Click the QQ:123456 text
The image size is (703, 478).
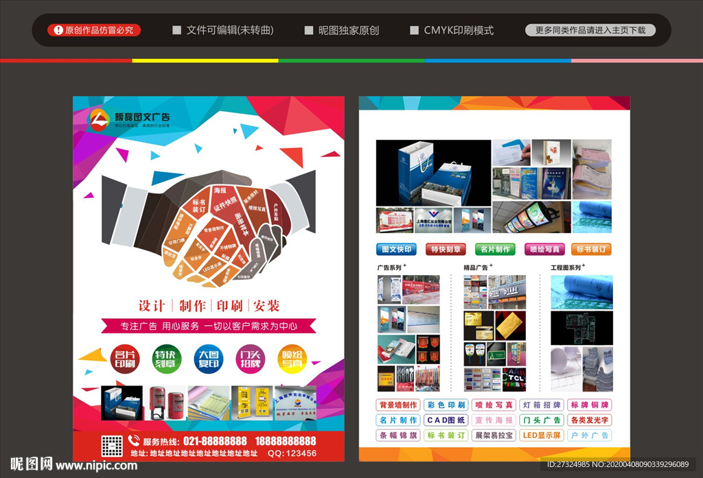click(292, 453)
